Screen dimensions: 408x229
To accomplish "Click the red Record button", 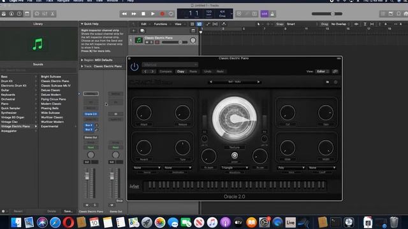I will [x=162, y=14].
